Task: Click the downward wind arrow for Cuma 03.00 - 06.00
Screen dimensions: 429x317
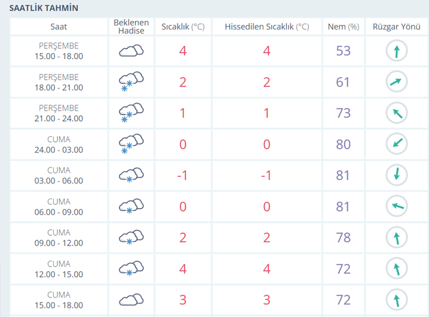Action: (x=396, y=175)
